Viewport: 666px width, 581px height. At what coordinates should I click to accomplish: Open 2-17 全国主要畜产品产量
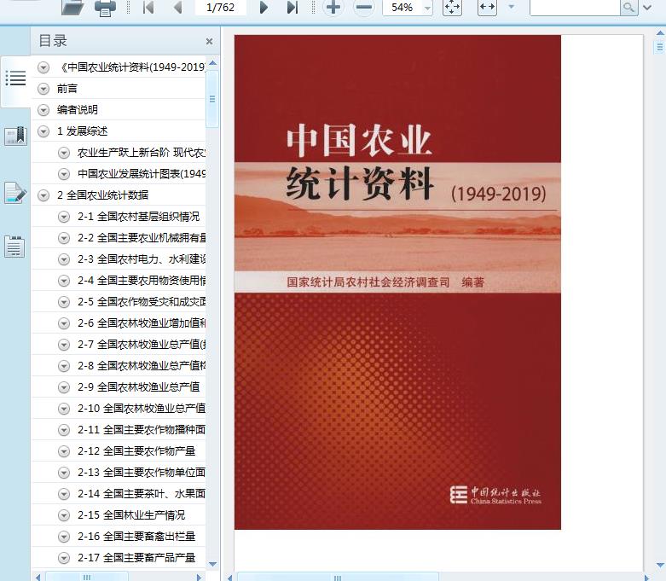136,558
